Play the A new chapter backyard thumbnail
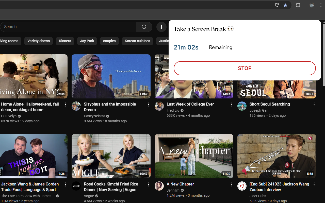325x203 pixels. point(194,156)
